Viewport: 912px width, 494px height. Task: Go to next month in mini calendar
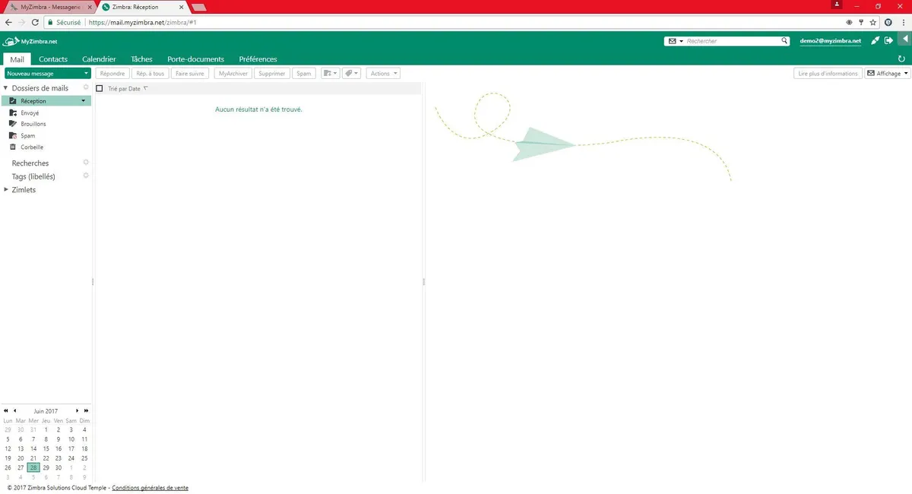(76, 410)
